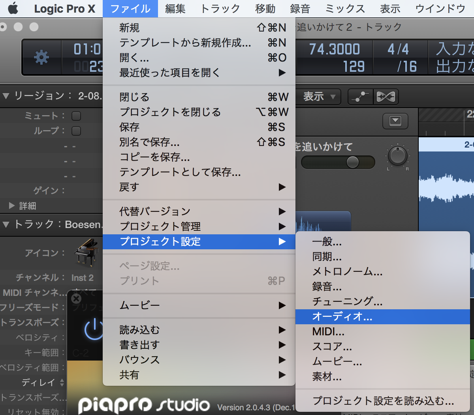
Task: Expand the 詳細 section
Action: point(12,206)
